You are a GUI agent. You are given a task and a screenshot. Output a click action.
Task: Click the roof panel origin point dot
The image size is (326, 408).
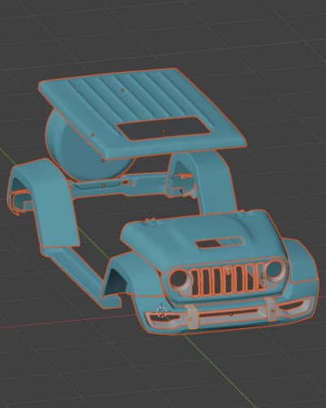(x=122, y=90)
